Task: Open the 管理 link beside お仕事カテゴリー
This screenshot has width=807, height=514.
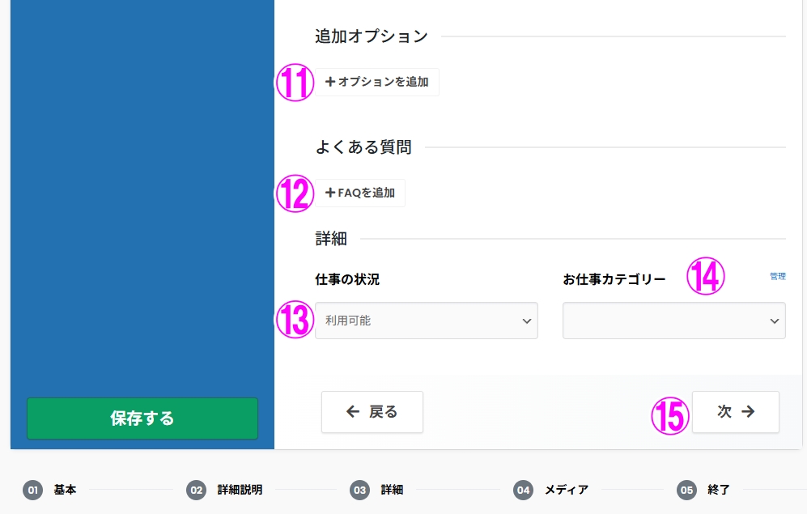Action: tap(777, 276)
